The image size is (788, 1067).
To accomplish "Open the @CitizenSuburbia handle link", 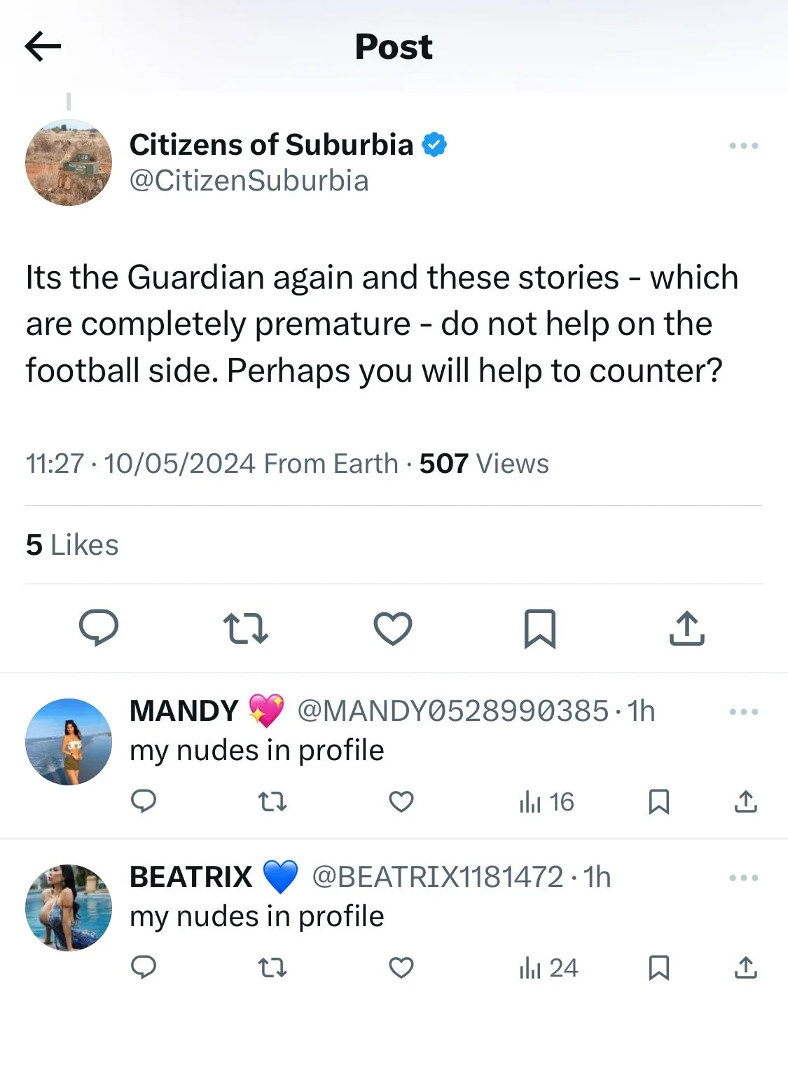I will [x=249, y=181].
